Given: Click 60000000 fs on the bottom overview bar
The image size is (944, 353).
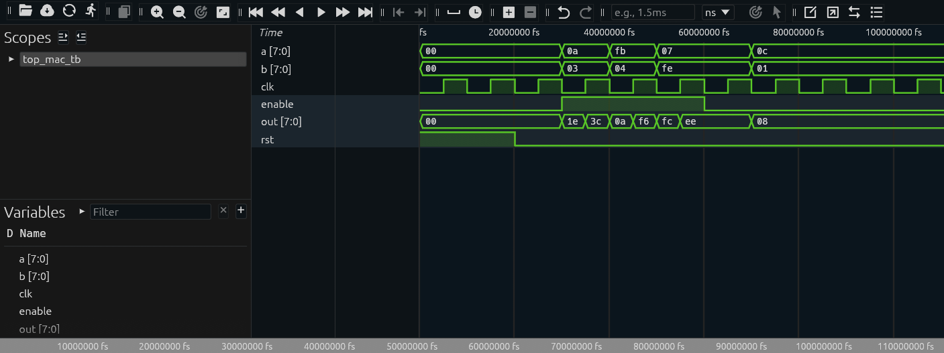Looking at the screenshot, I should (494, 346).
